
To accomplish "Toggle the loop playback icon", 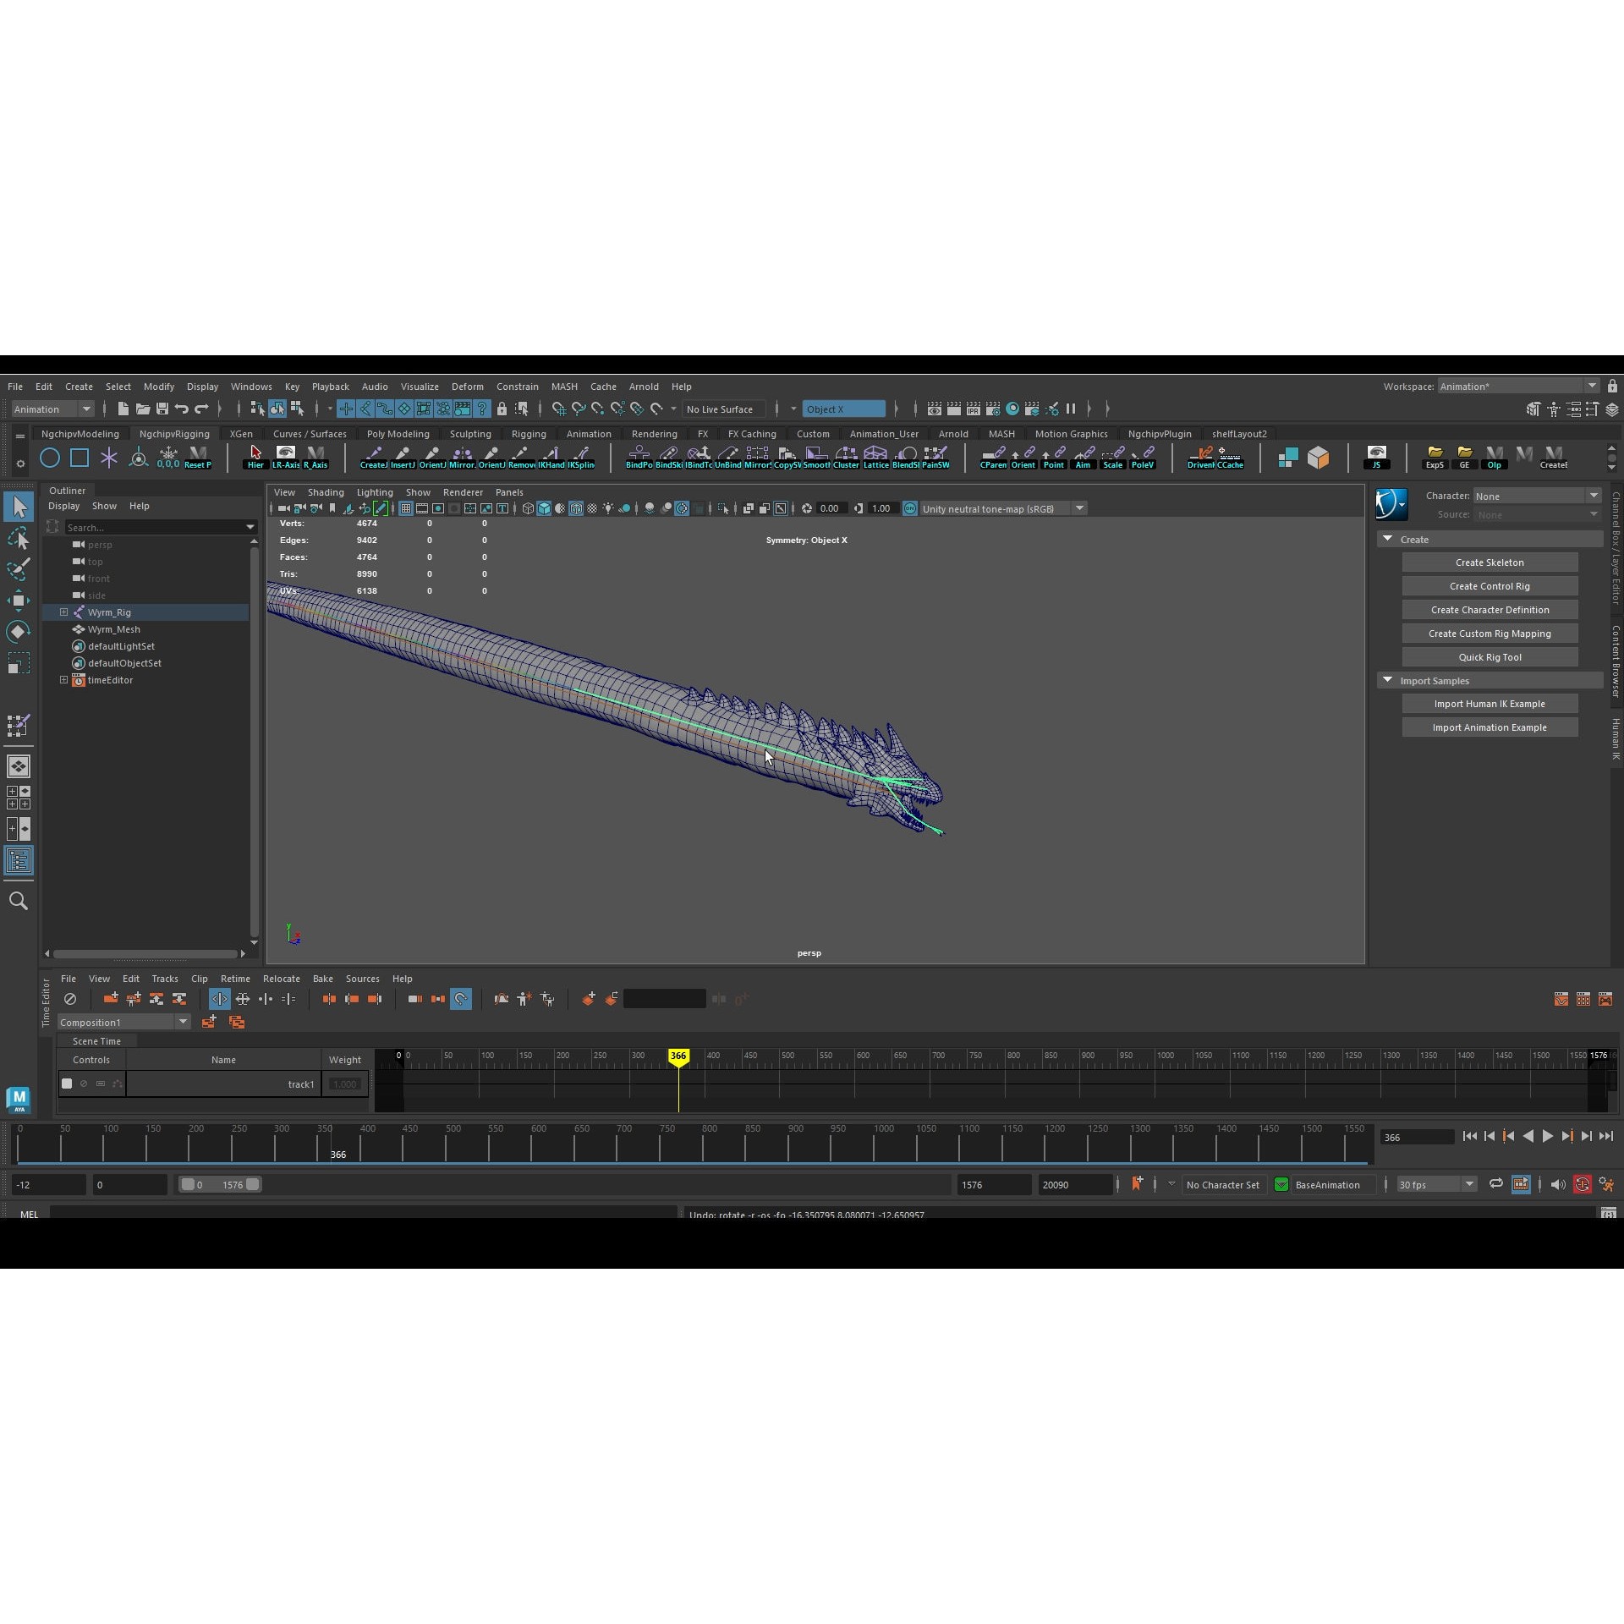I will pyautogui.click(x=1495, y=1184).
